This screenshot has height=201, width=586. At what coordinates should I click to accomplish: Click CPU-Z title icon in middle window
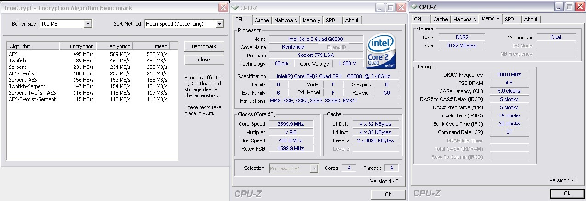point(236,7)
